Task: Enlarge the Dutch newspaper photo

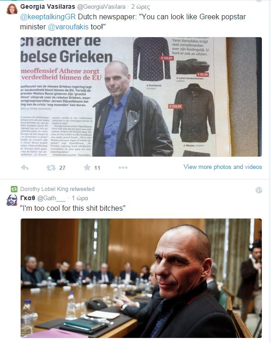Action: (x=141, y=97)
